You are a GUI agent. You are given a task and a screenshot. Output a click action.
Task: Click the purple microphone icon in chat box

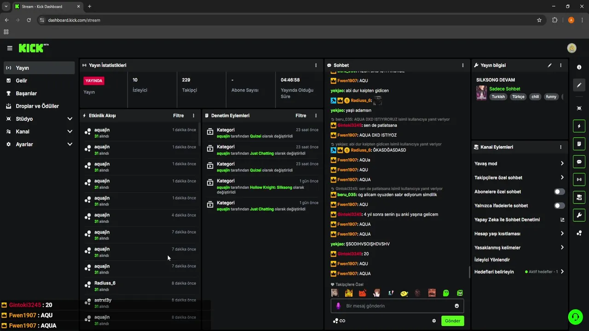pyautogui.click(x=338, y=306)
